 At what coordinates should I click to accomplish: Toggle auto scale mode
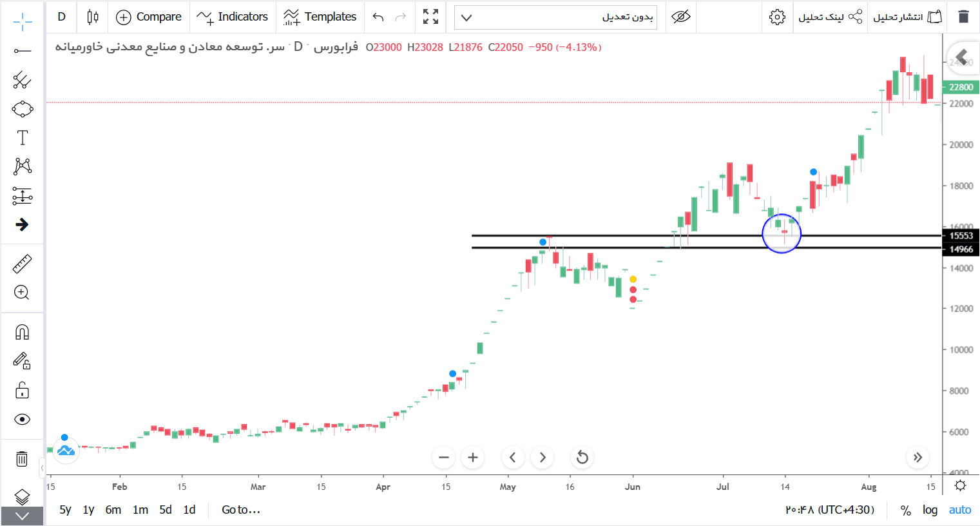click(x=960, y=510)
